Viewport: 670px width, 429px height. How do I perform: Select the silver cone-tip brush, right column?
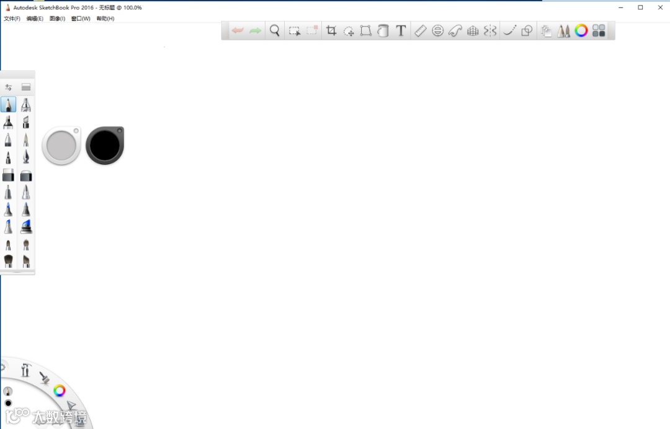26,192
